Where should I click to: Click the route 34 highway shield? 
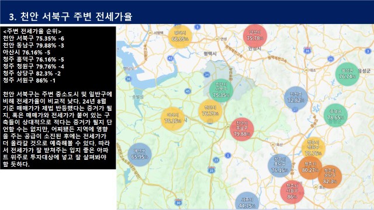click(x=207, y=75)
